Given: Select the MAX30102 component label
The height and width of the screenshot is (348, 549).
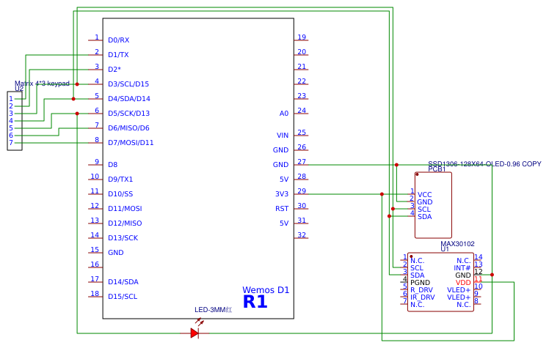Looking at the screenshot, I should (x=457, y=244).
